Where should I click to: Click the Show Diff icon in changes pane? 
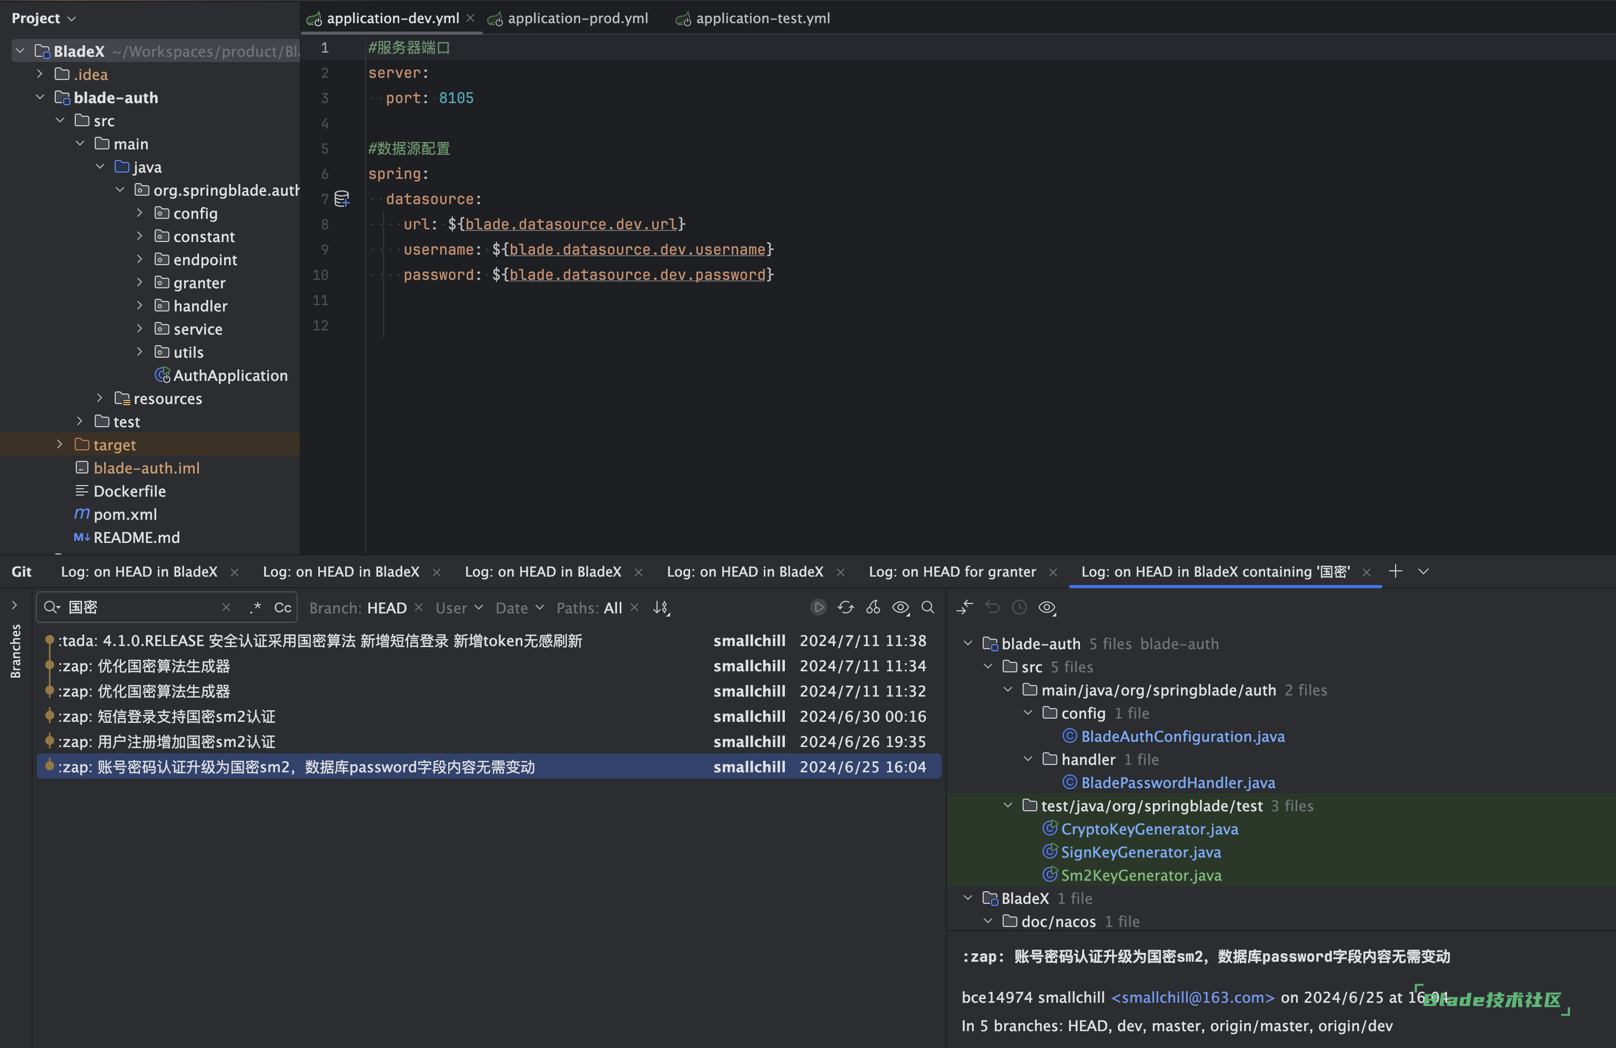pos(964,607)
